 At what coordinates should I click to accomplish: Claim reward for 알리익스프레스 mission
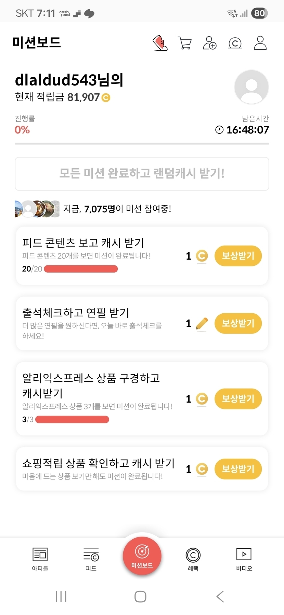(238, 399)
